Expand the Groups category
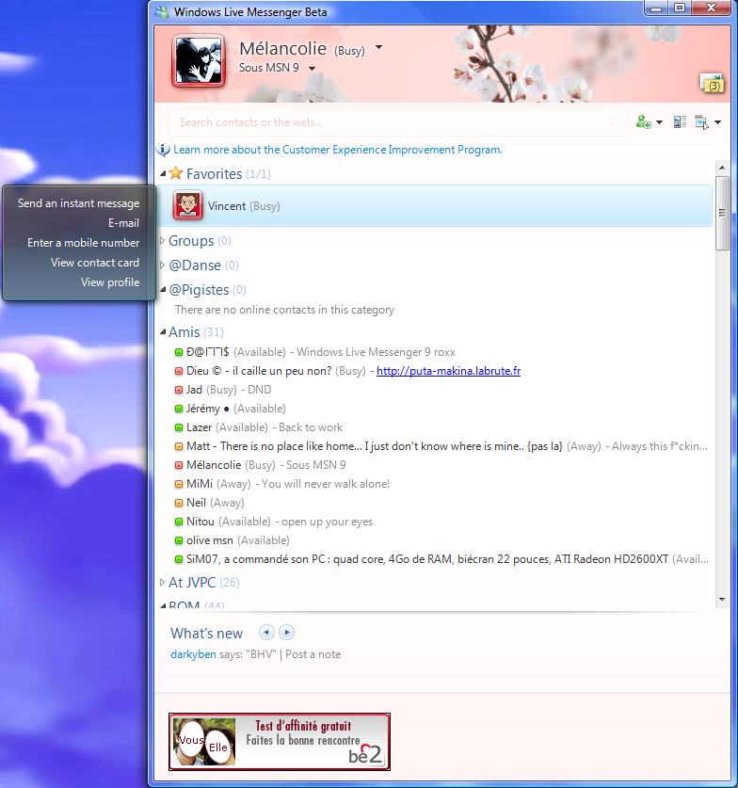The height and width of the screenshot is (788, 738). (162, 240)
